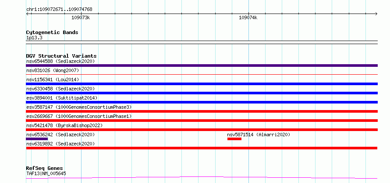Open nsv6330458 (Sedlazeck2020) label
The height and width of the screenshot is (183, 390).
coord(60,89)
